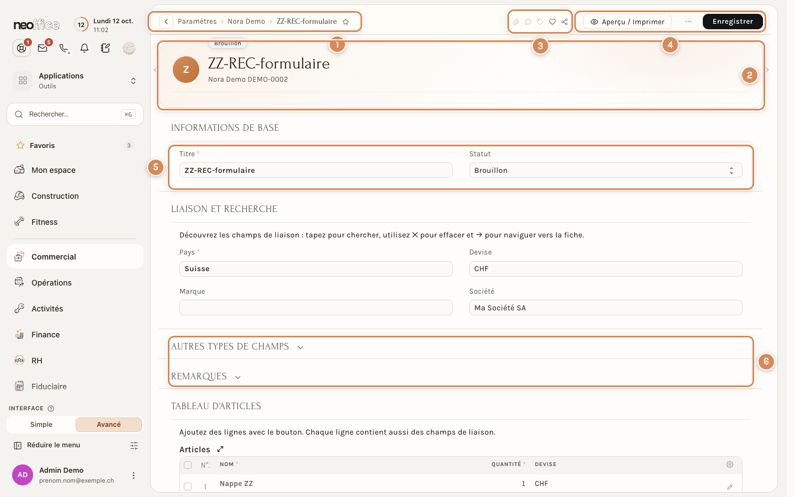Image resolution: width=795 pixels, height=497 pixels.
Task: Click the attachment paperclip icon
Action: (x=516, y=22)
